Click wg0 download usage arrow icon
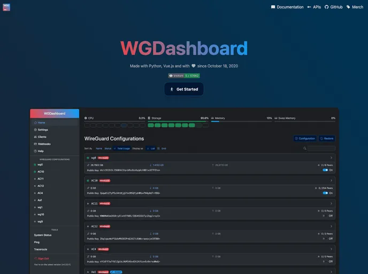368x274 pixels. pos(151,165)
